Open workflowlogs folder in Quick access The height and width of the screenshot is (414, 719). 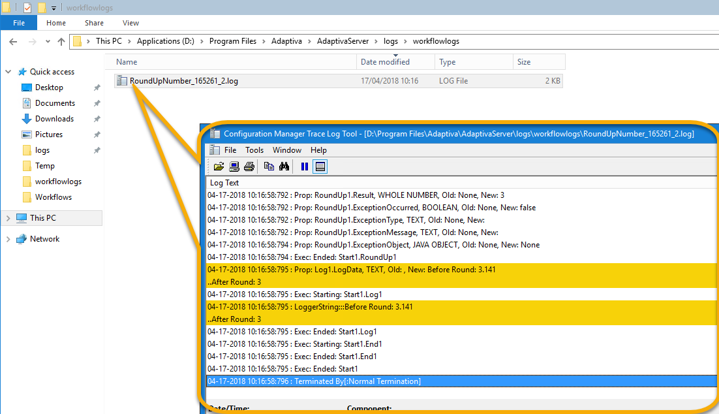[x=58, y=182]
